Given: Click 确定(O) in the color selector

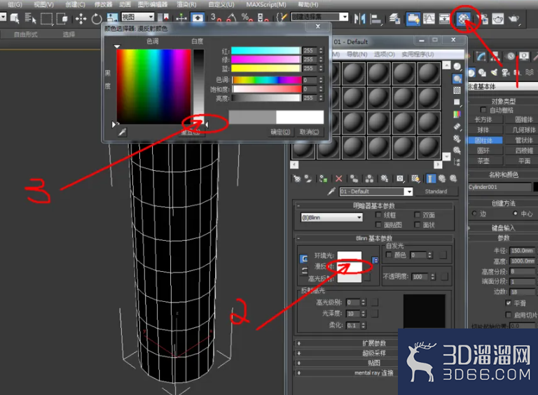Looking at the screenshot, I should pyautogui.click(x=280, y=132).
